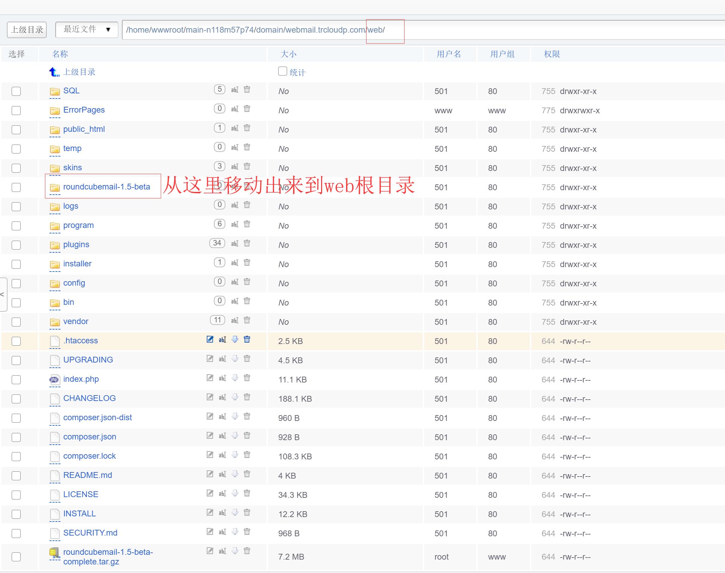Enable the 统计 size statistics checkbox

tap(282, 71)
